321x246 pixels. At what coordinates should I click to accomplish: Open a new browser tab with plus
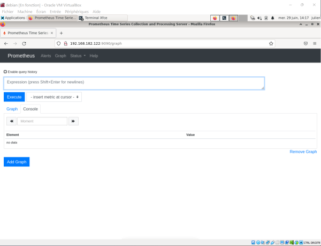(x=61, y=33)
